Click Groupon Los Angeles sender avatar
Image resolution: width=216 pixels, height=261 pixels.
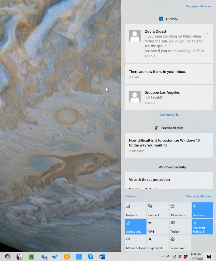135,97
